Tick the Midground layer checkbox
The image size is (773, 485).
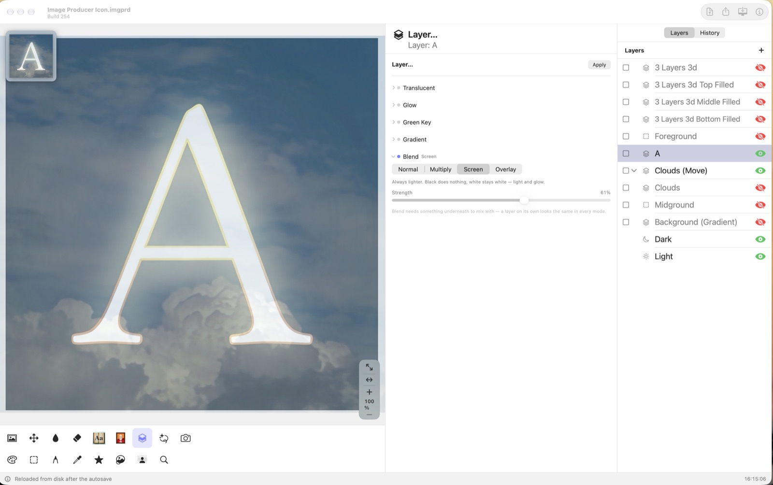click(x=626, y=205)
